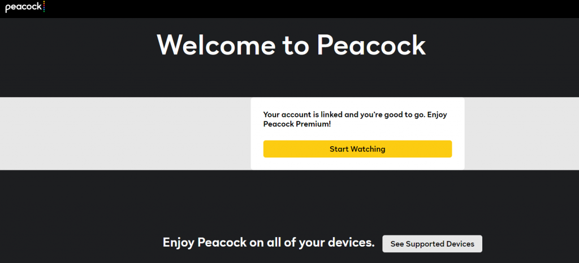Image resolution: width=579 pixels, height=263 pixels.
Task: Click the Welcome to Peacock heading
Action: point(291,45)
